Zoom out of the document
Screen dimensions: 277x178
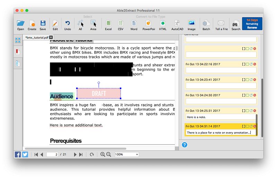coord(109,155)
